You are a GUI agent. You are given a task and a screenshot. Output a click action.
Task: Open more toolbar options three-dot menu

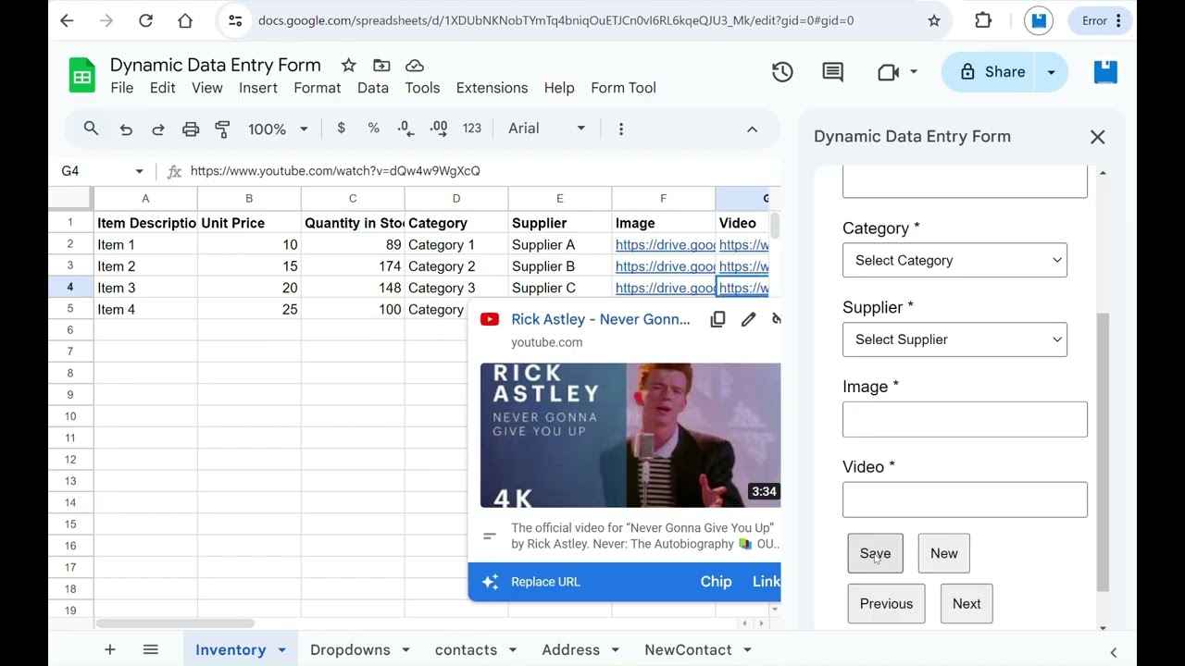pos(621,129)
